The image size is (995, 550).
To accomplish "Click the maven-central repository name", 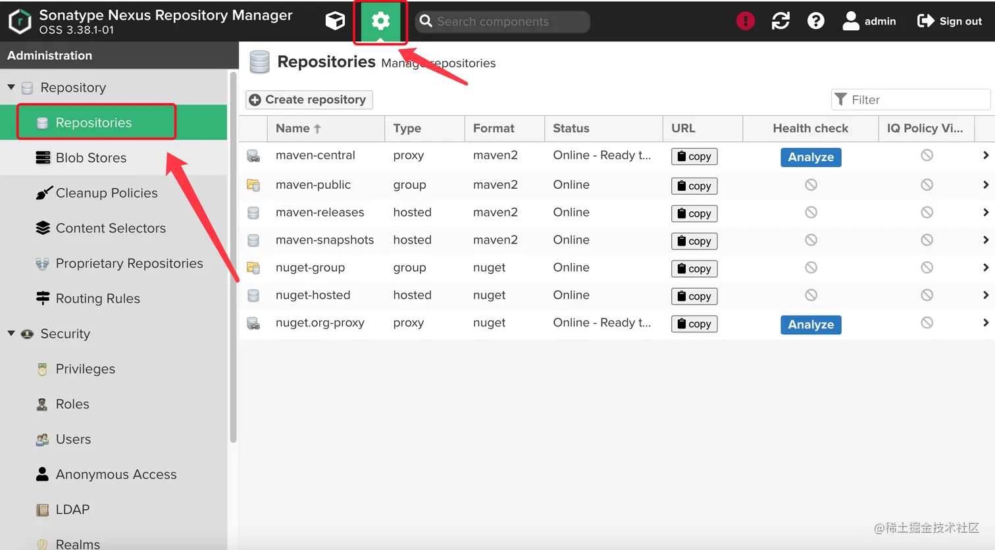I will 315,155.
